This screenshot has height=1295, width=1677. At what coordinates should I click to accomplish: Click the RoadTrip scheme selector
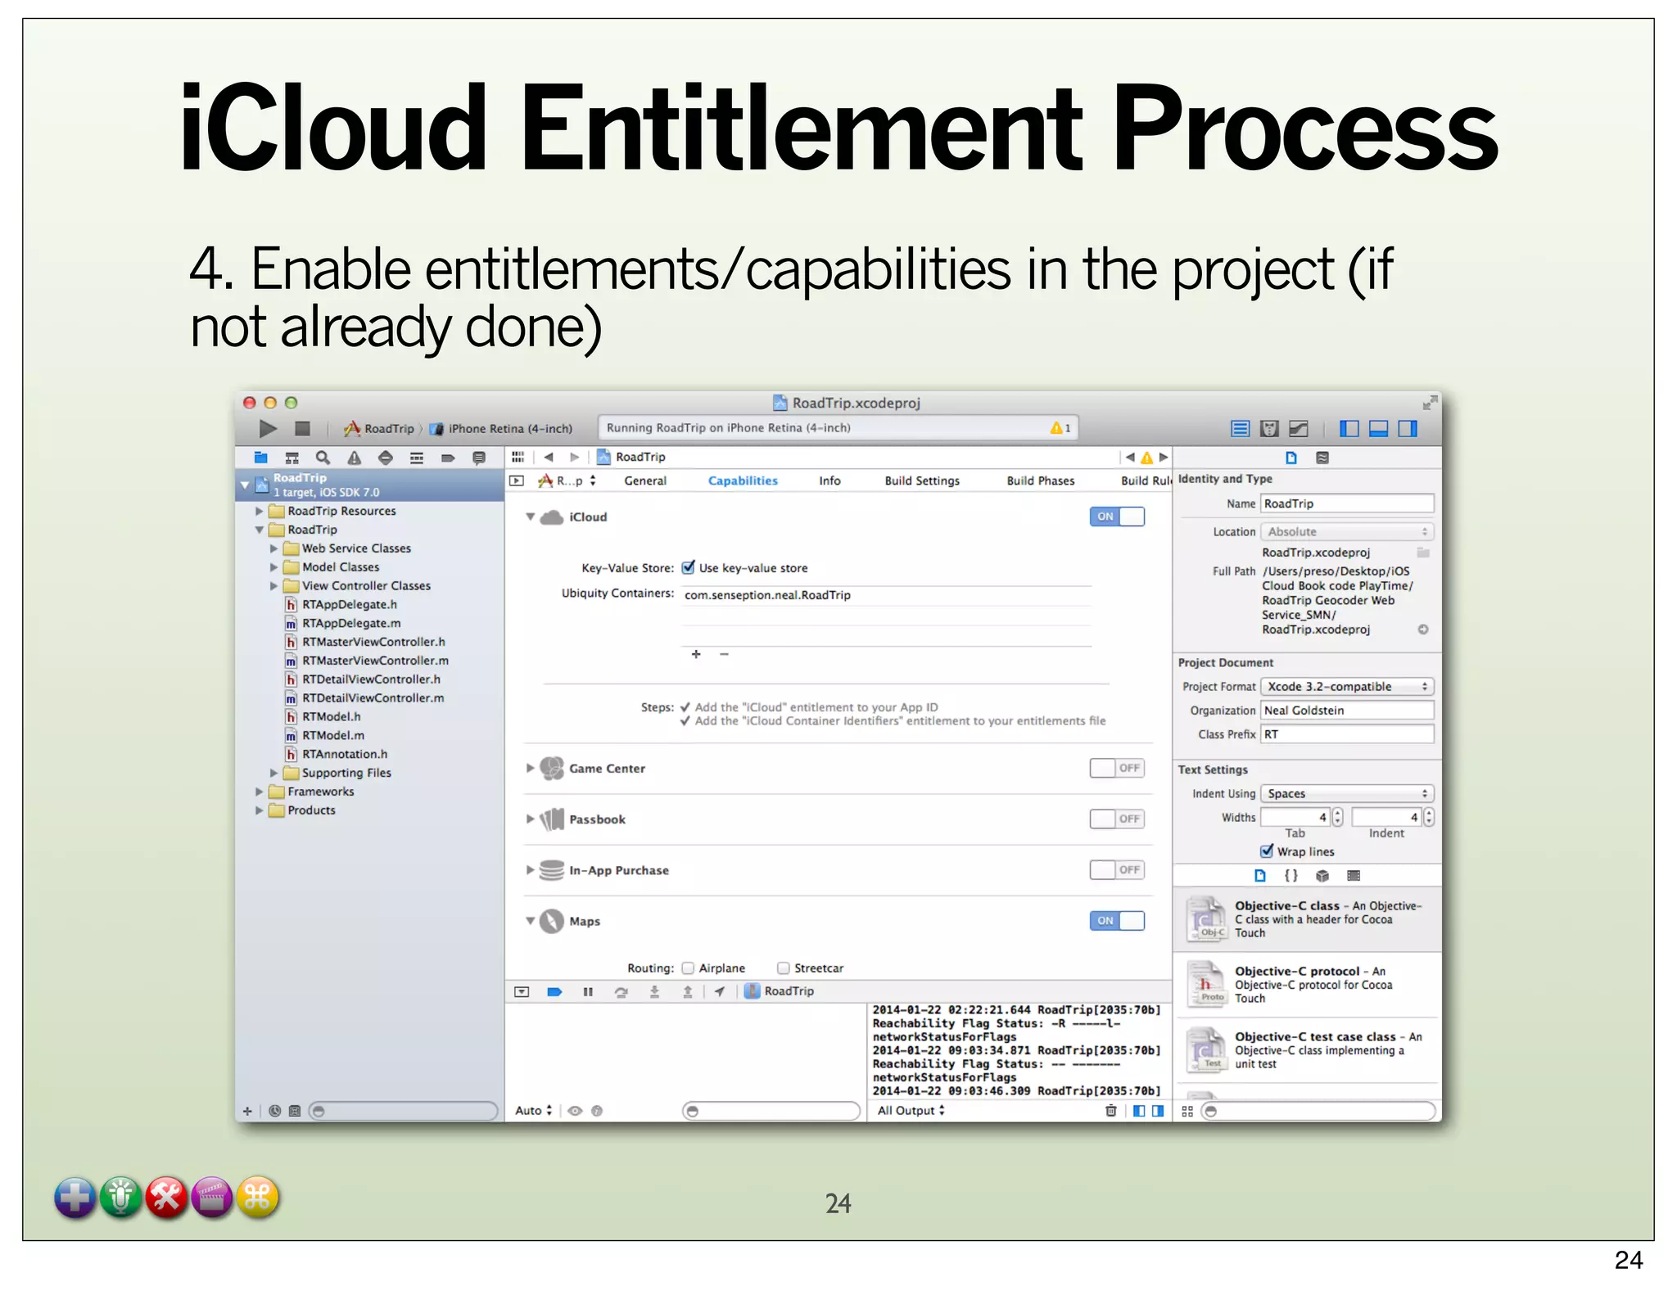(x=380, y=428)
